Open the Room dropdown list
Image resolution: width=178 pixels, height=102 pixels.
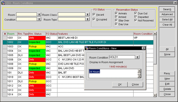[39, 14]
